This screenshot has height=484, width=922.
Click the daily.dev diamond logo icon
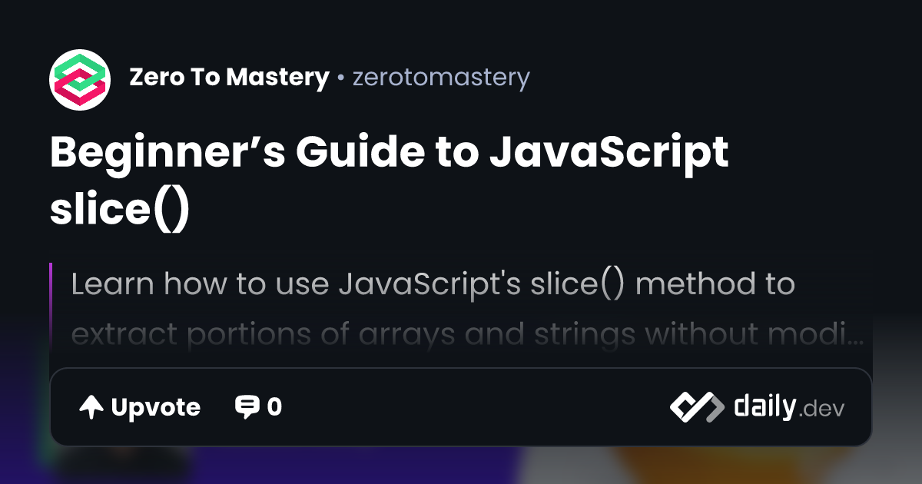point(696,407)
